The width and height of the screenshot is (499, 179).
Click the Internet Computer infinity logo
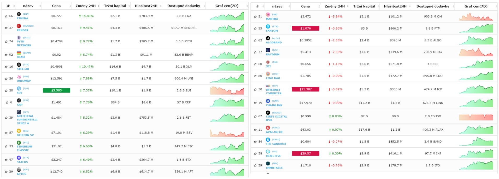pos(268,86)
